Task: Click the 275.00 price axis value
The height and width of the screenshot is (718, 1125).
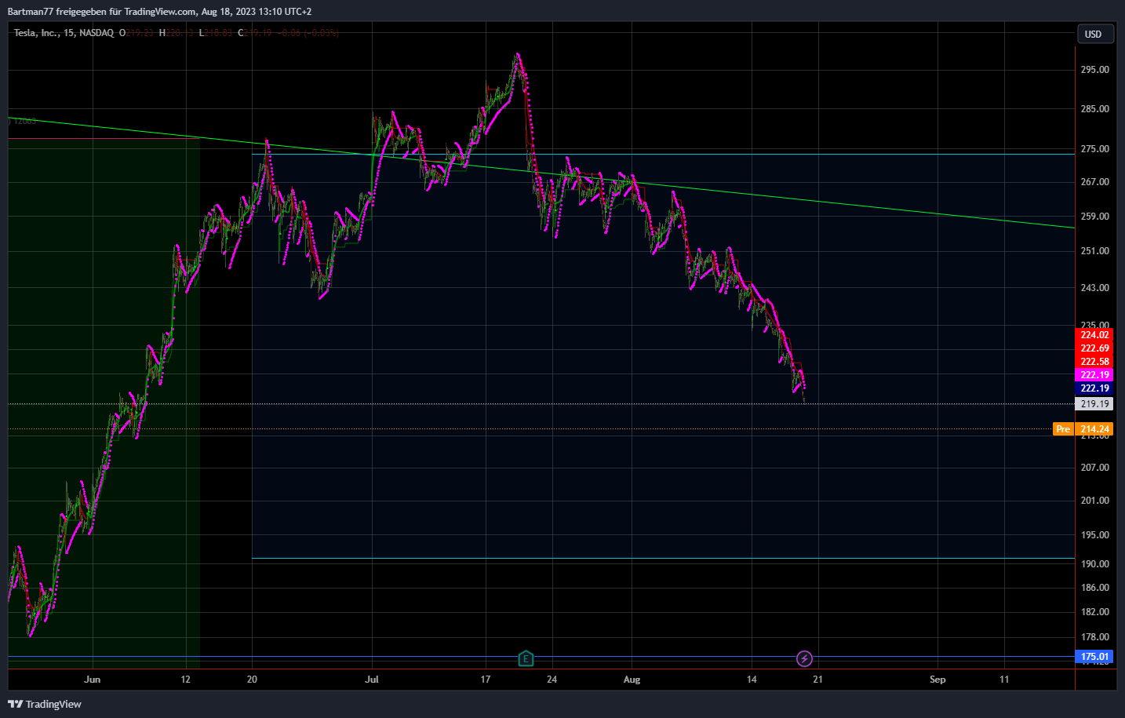Action: [1094, 149]
